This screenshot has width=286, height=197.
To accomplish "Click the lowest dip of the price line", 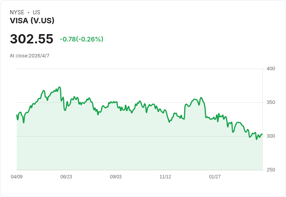I will (256, 139).
